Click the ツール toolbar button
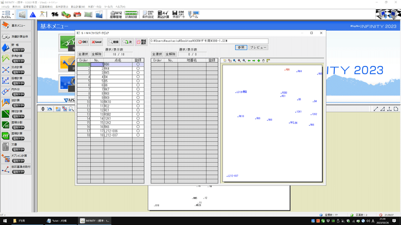 coord(193,14)
